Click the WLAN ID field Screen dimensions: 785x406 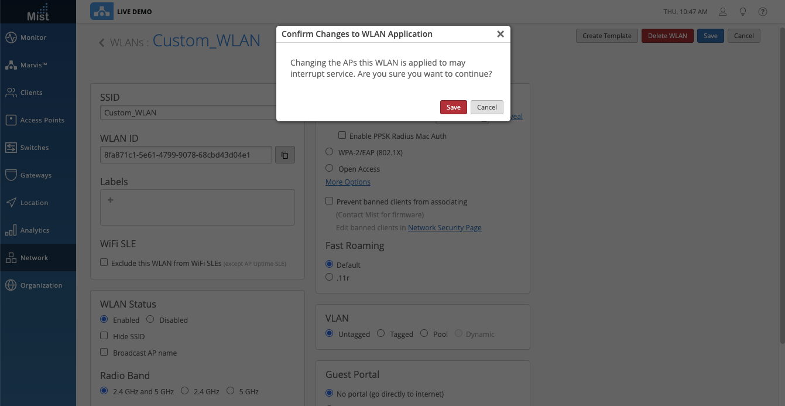pos(186,155)
